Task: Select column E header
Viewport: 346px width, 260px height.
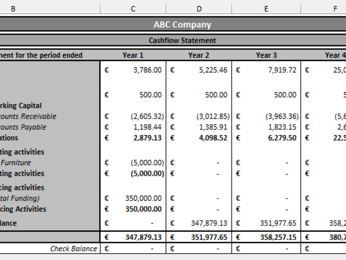Action: click(266, 9)
